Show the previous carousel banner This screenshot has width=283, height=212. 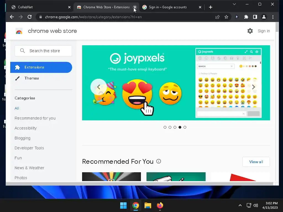[x=99, y=87]
